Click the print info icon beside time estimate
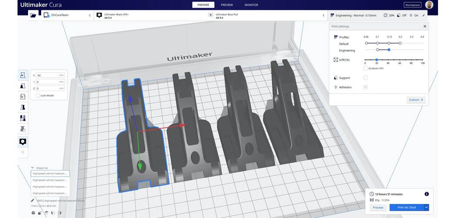This screenshot has width=456, height=218. [x=427, y=194]
